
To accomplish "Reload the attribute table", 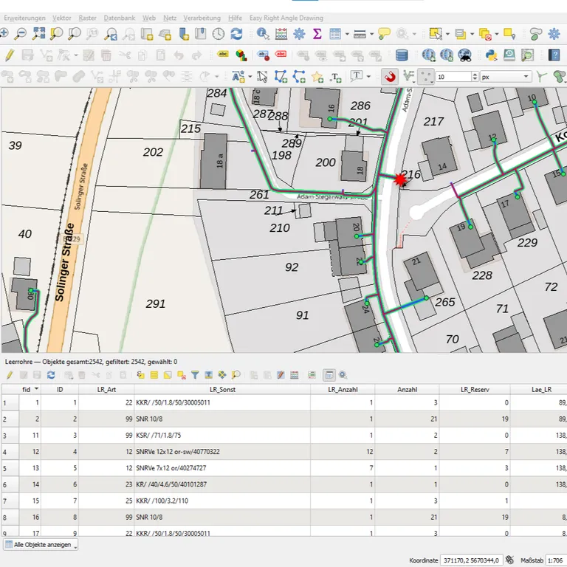I will (x=51, y=375).
